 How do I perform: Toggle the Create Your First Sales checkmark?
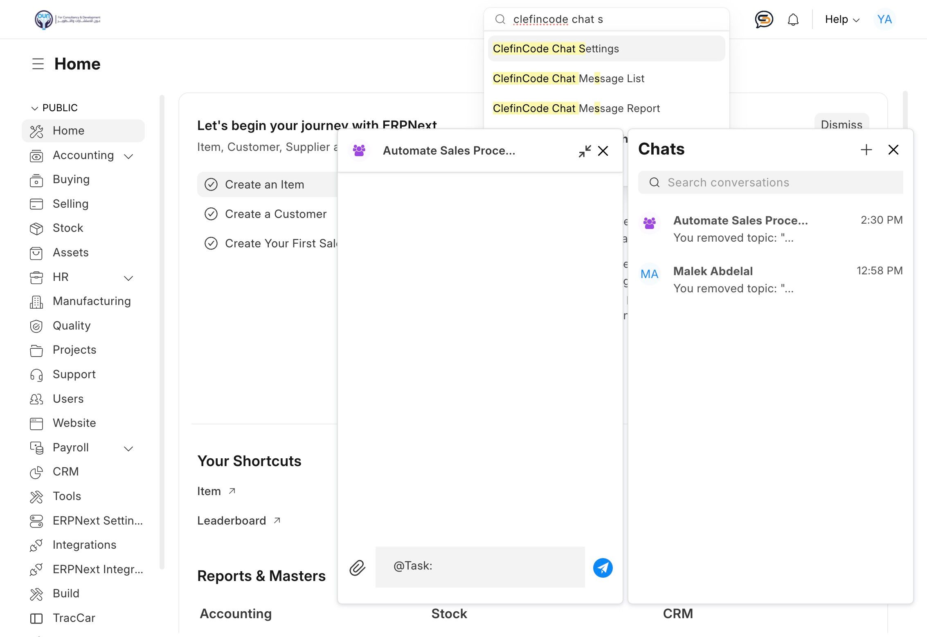211,243
